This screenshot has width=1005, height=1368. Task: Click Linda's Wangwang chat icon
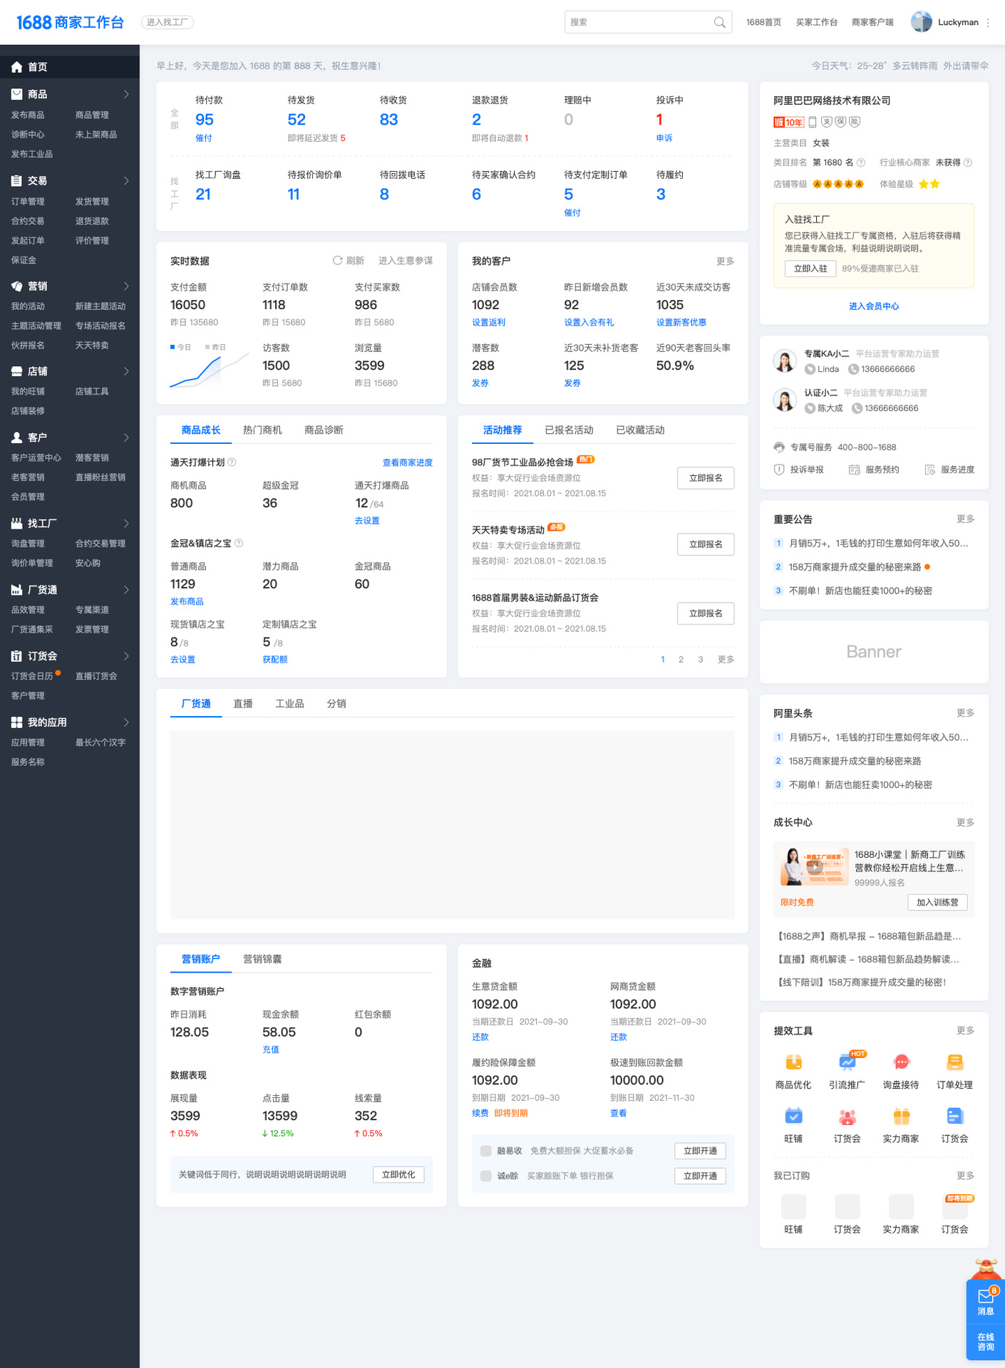tap(810, 369)
